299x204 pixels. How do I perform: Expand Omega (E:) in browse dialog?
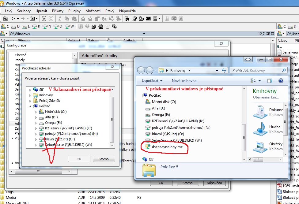tap(36, 123)
